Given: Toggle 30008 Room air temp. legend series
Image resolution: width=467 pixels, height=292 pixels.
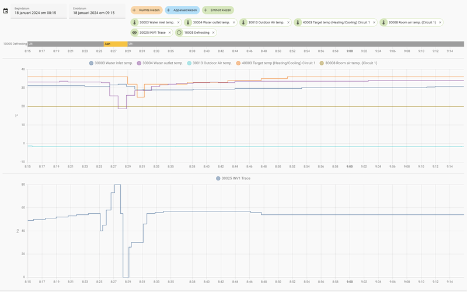Looking at the screenshot, I should click(348, 63).
